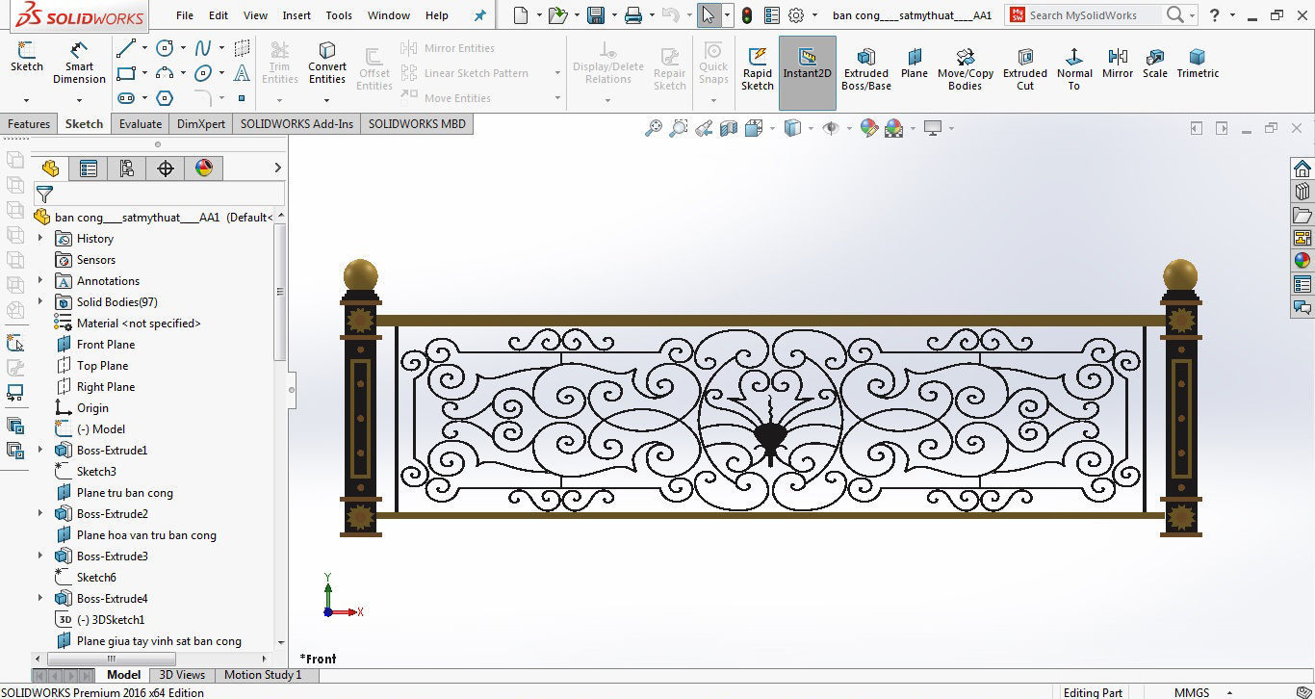The width and height of the screenshot is (1315, 699).
Task: Open the File menu
Action: [x=185, y=15]
